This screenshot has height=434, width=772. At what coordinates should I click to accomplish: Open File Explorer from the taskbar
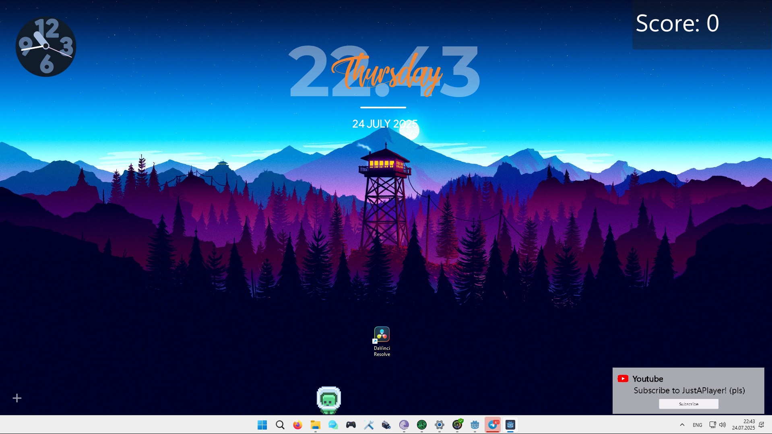click(x=315, y=425)
